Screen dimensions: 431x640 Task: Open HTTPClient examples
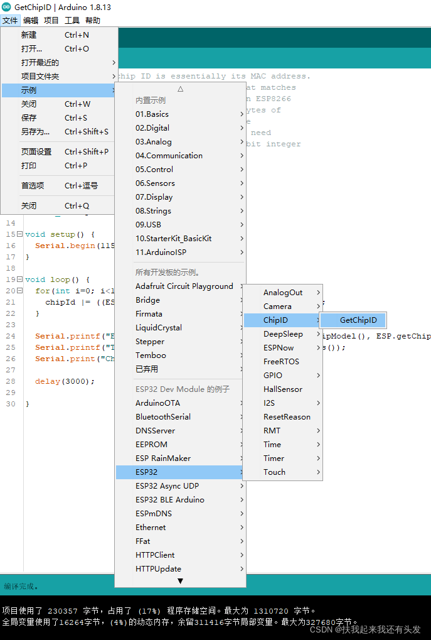(x=180, y=555)
